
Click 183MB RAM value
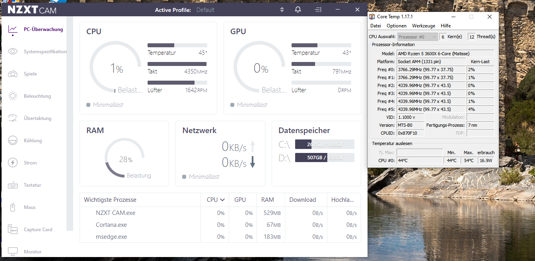click(272, 237)
